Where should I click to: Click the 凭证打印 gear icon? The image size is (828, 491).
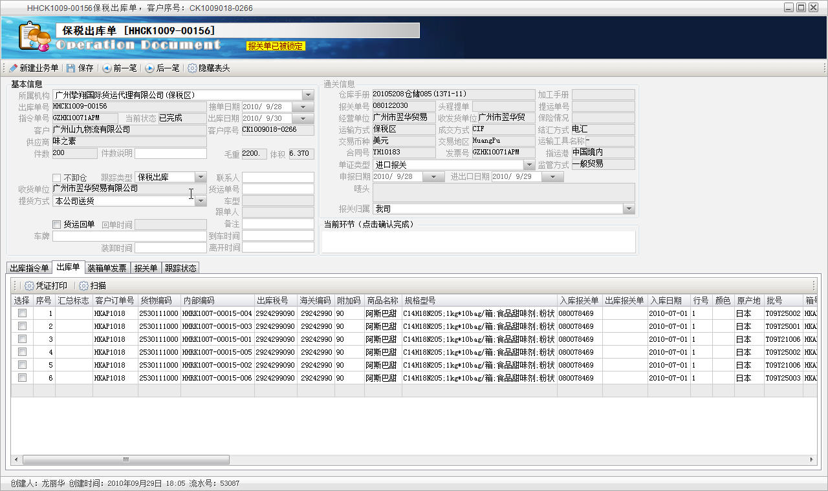pyautogui.click(x=29, y=286)
